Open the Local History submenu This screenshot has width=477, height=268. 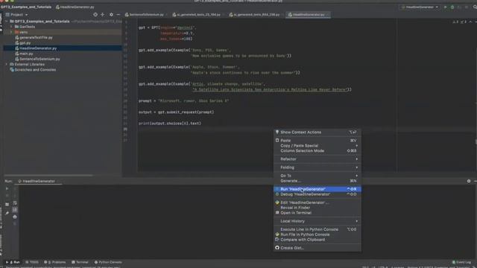click(x=318, y=221)
